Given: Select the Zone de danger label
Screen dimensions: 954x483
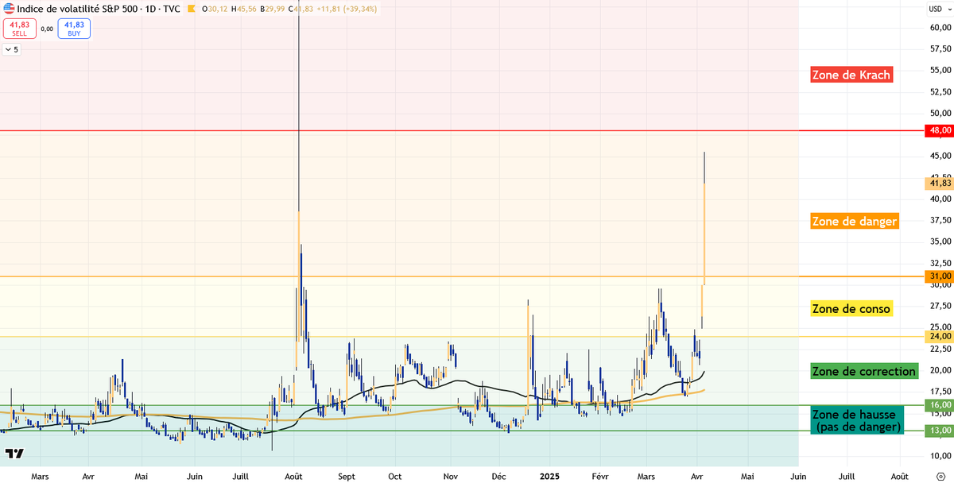Looking at the screenshot, I should click(855, 221).
